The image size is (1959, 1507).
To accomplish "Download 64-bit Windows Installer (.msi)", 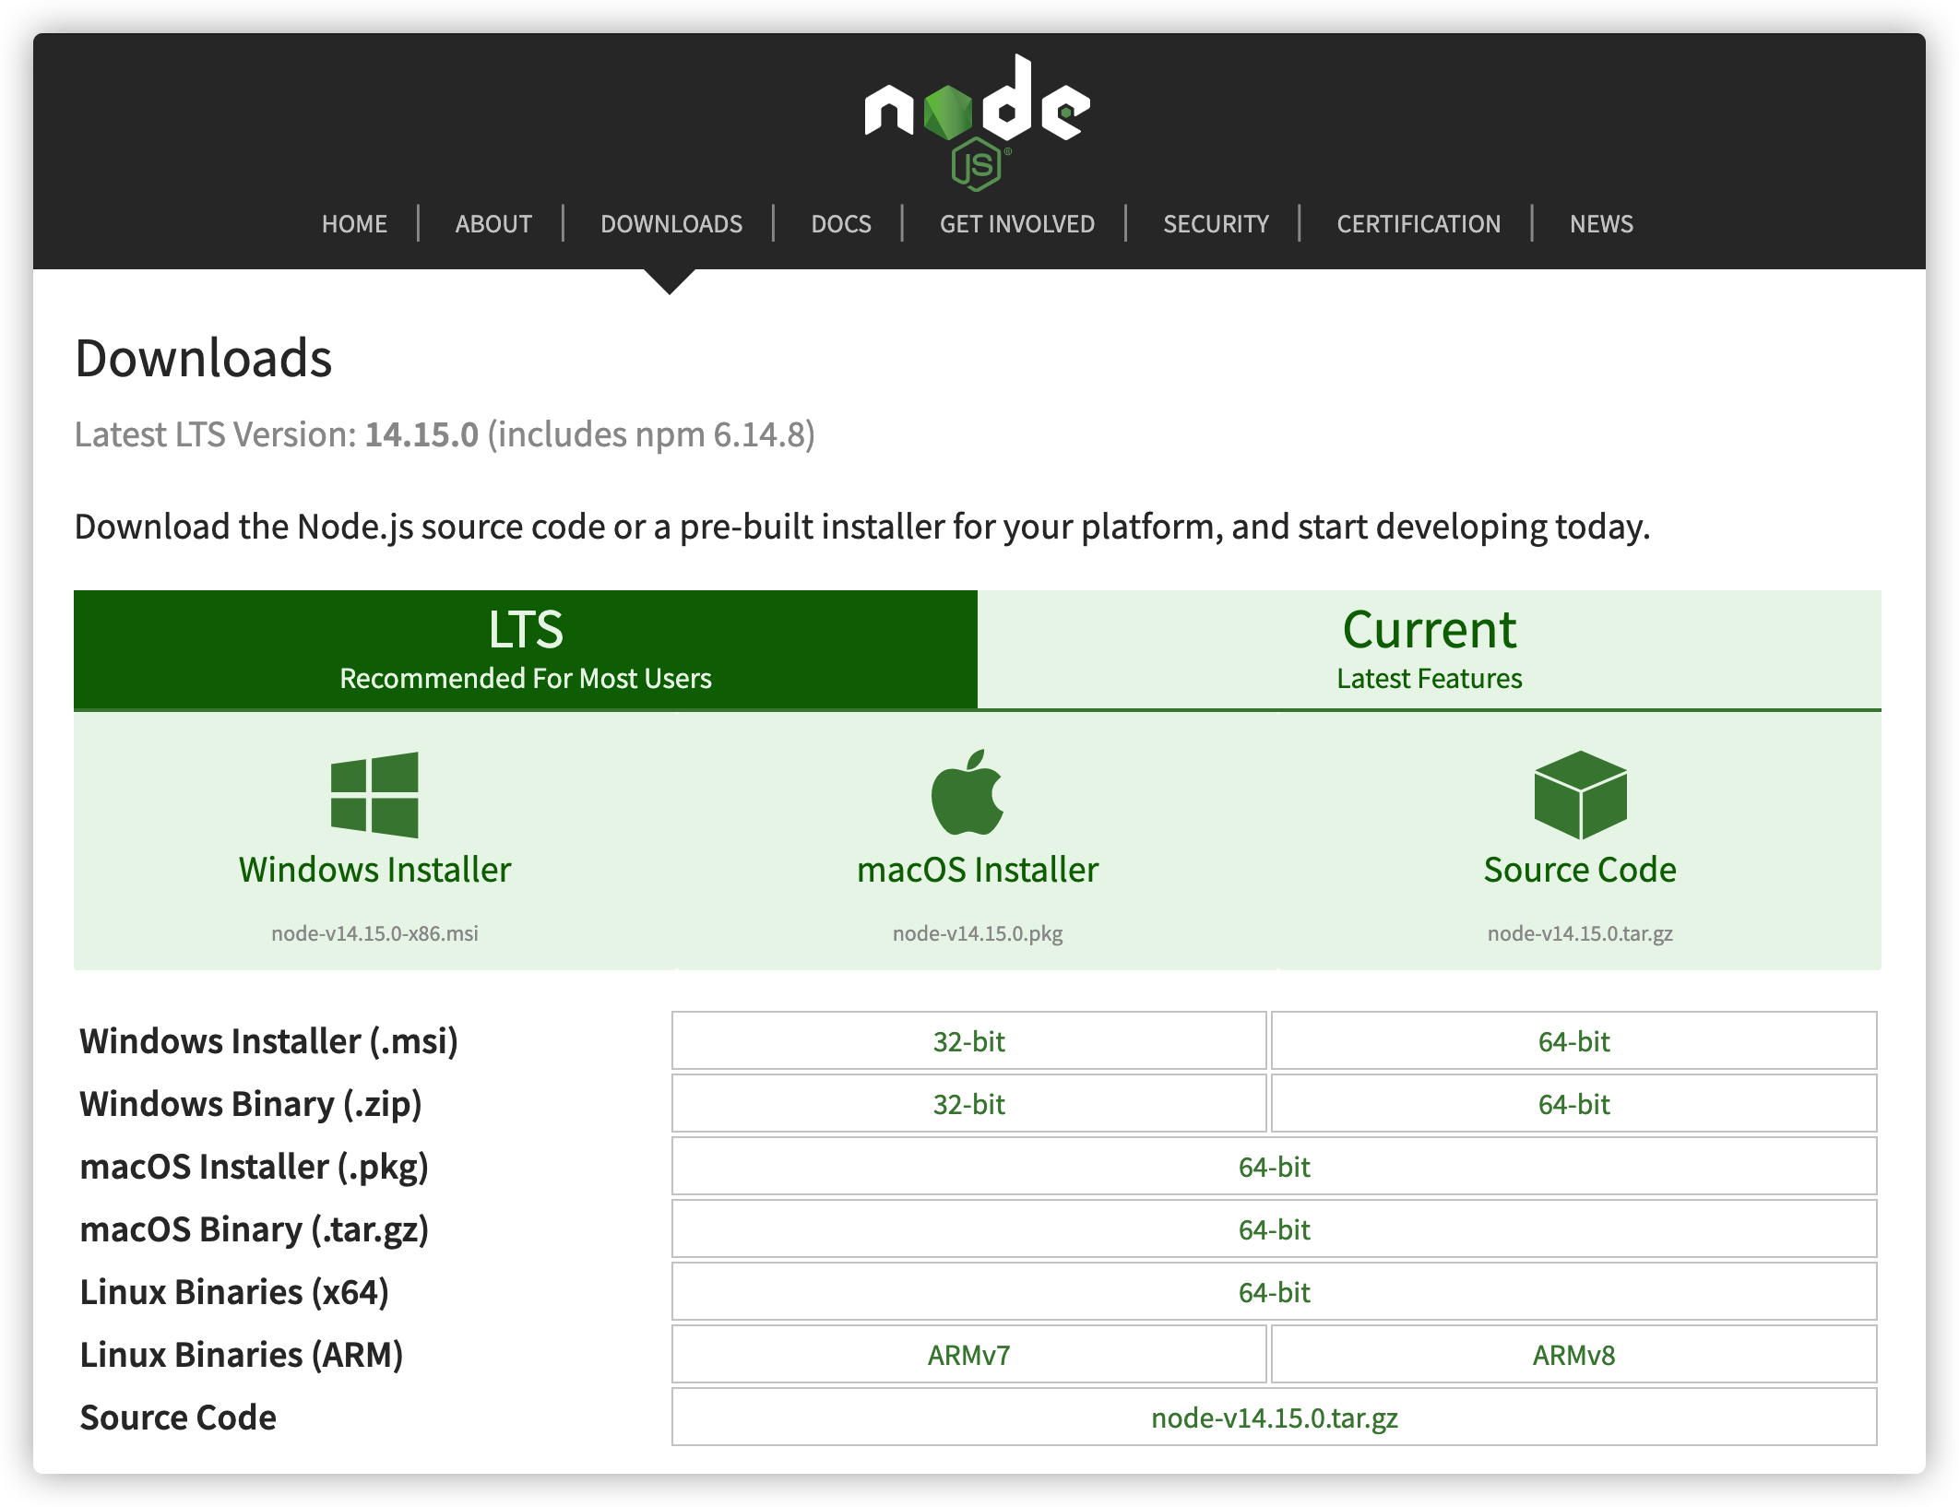I will (x=1573, y=1041).
